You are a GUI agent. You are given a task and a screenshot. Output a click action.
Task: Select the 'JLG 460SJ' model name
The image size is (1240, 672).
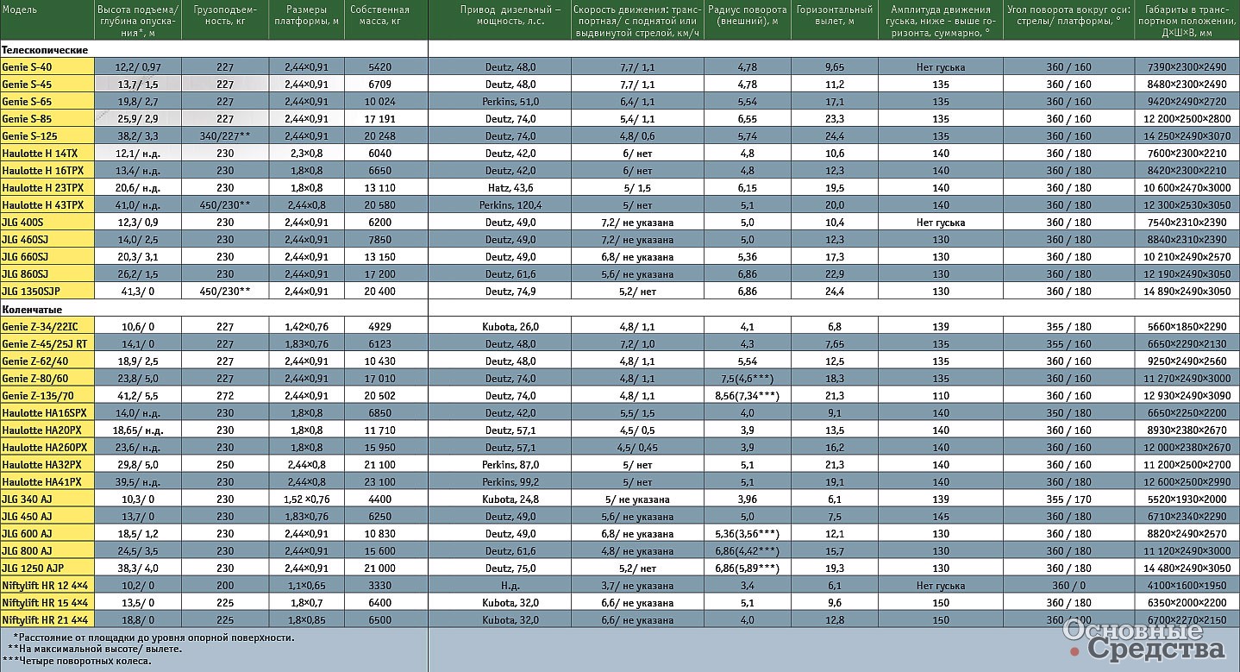pos(25,239)
